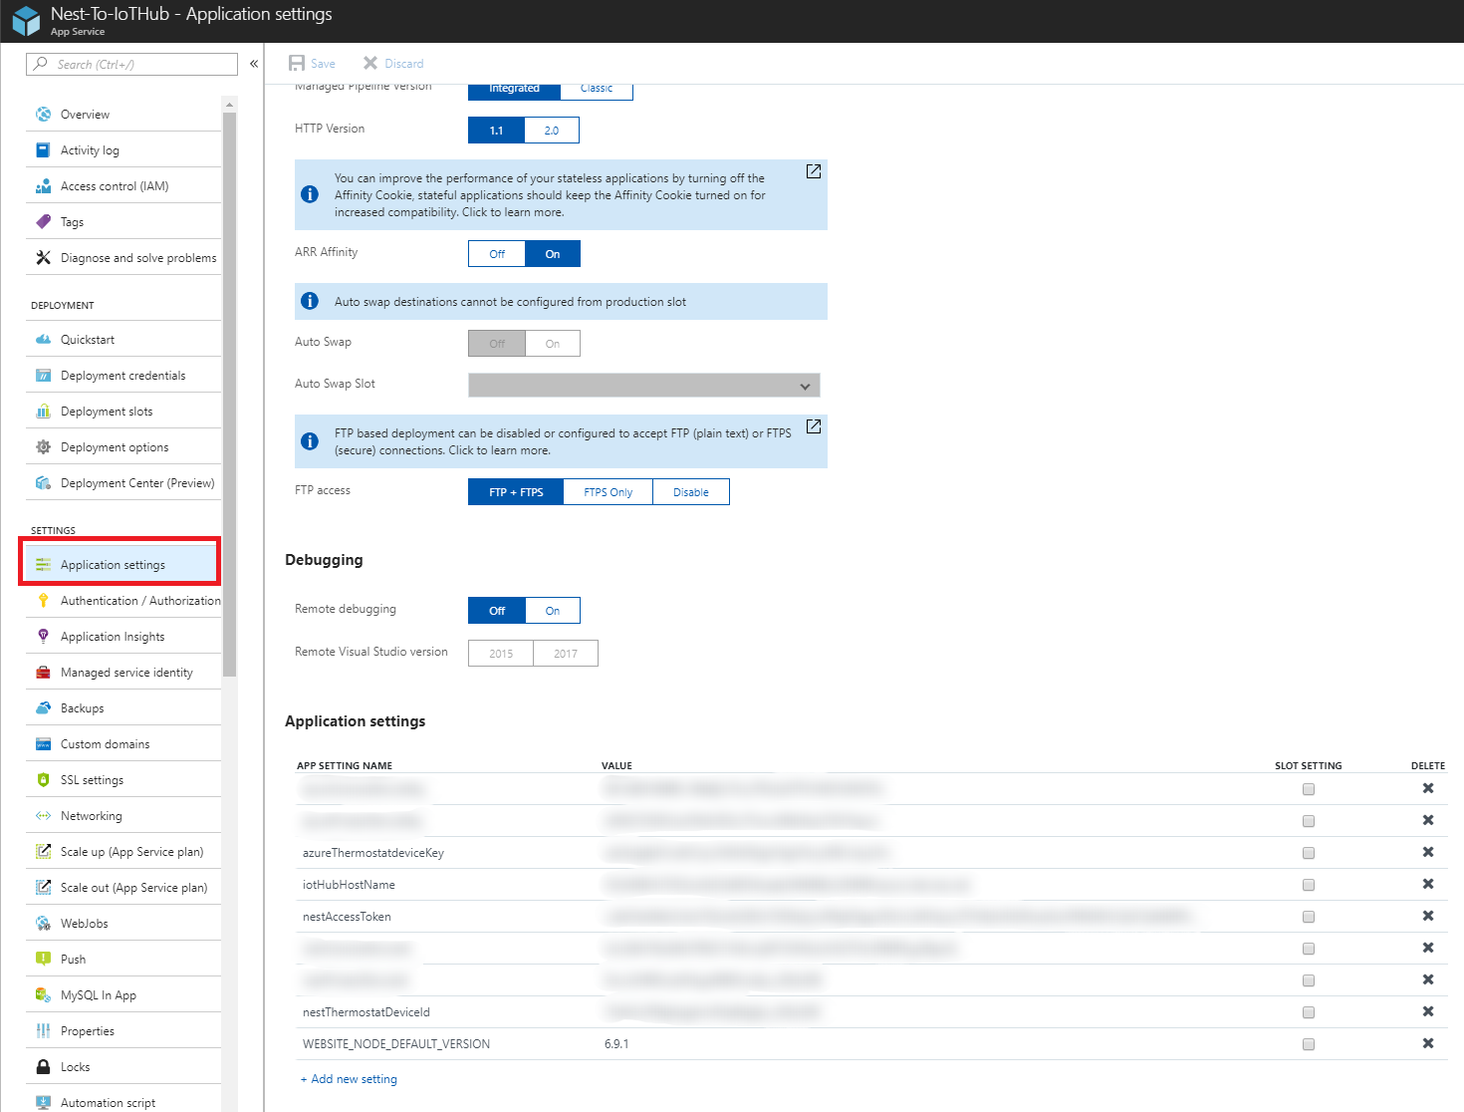Click the Tags icon in sidebar
The width and height of the screenshot is (1464, 1112).
click(x=43, y=222)
